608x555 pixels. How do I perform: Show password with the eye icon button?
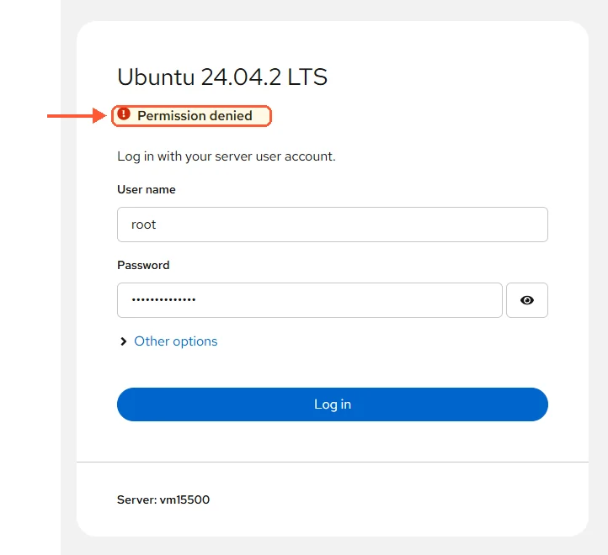tap(527, 300)
